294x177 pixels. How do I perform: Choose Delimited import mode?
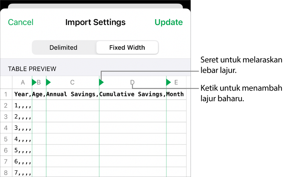click(63, 47)
